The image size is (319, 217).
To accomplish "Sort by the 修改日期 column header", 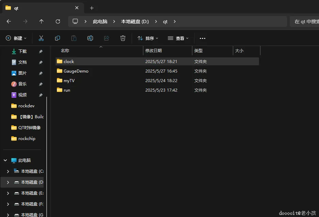I will pyautogui.click(x=154, y=50).
